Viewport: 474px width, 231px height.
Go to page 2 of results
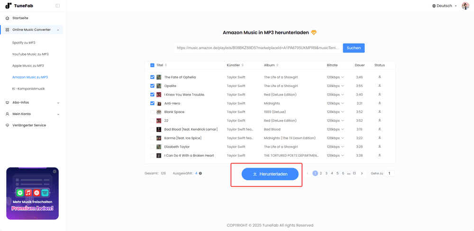(321, 173)
